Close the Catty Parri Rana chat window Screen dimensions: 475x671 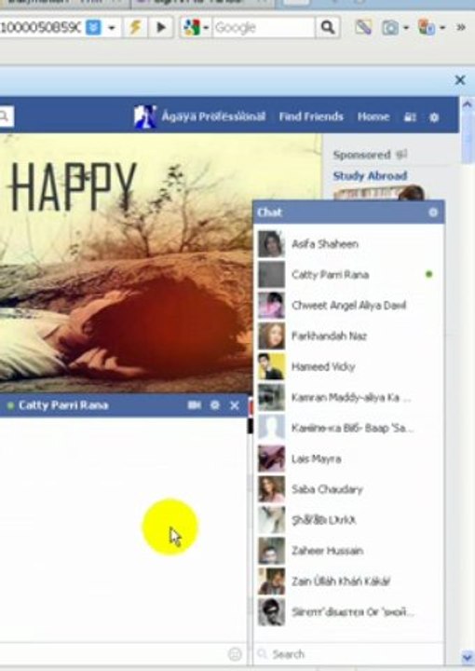click(235, 405)
